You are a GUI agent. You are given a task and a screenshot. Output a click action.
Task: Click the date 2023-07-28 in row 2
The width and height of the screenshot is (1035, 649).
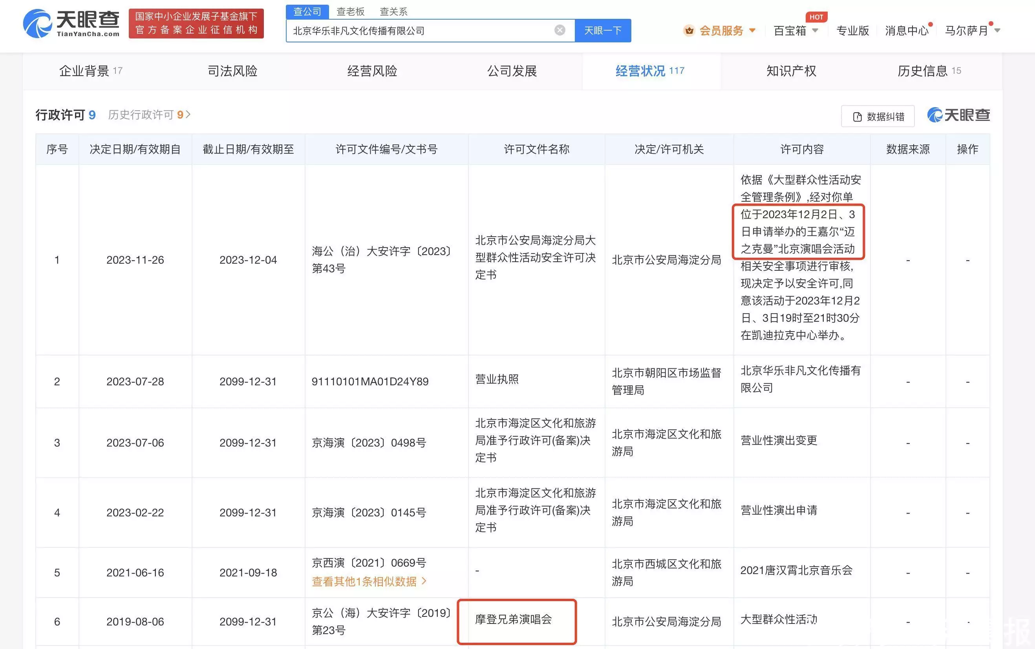135,381
